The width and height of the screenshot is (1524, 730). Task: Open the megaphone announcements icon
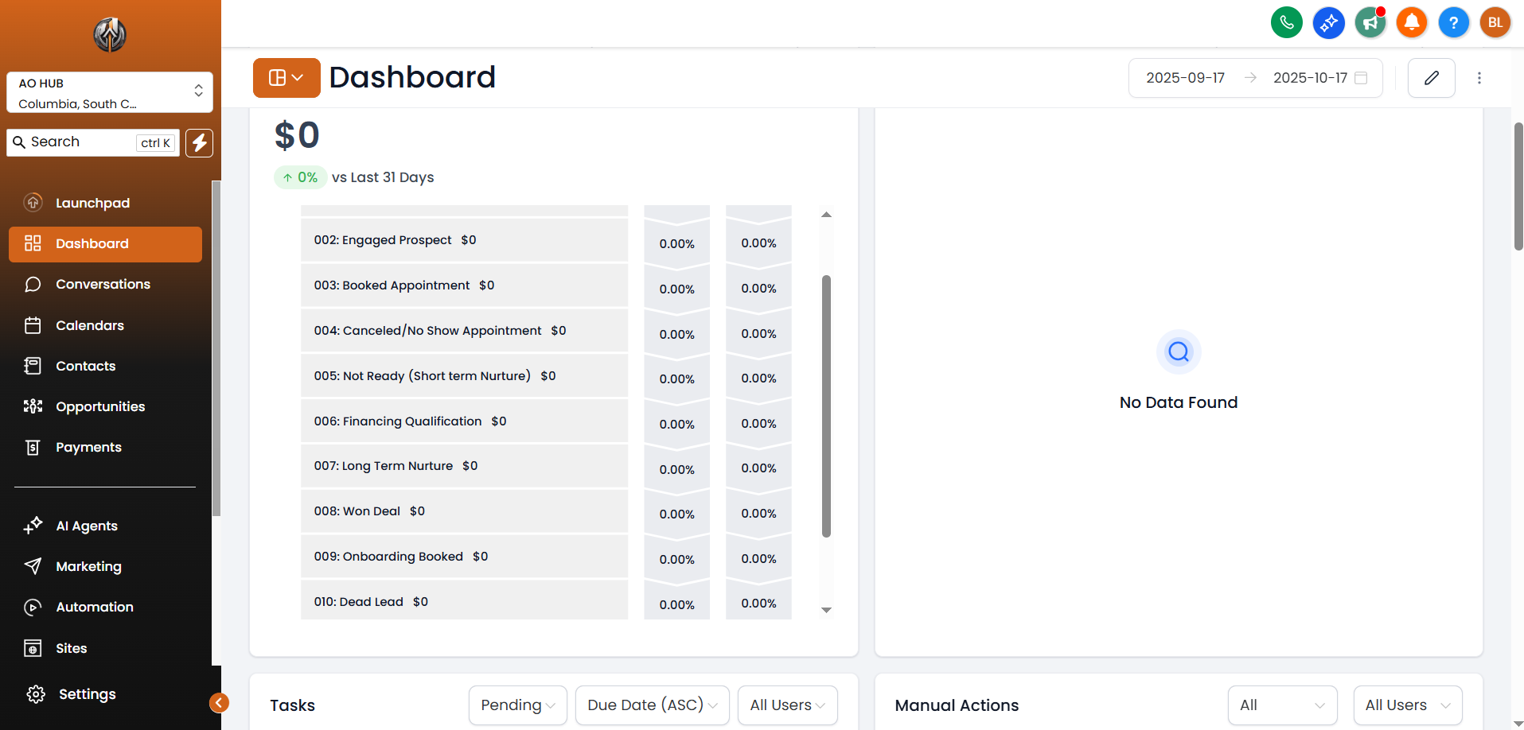[x=1370, y=22]
